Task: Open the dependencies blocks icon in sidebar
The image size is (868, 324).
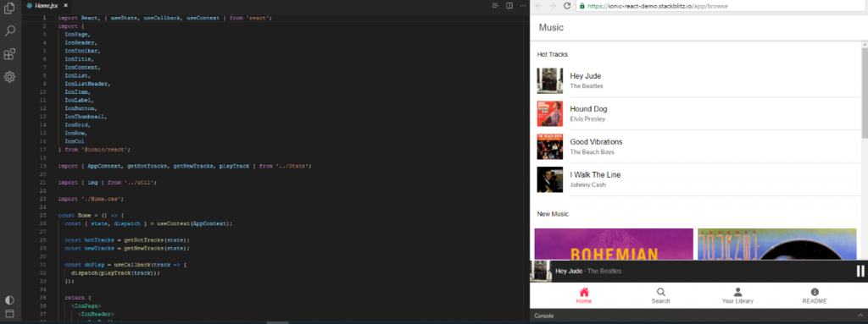Action: click(x=9, y=53)
